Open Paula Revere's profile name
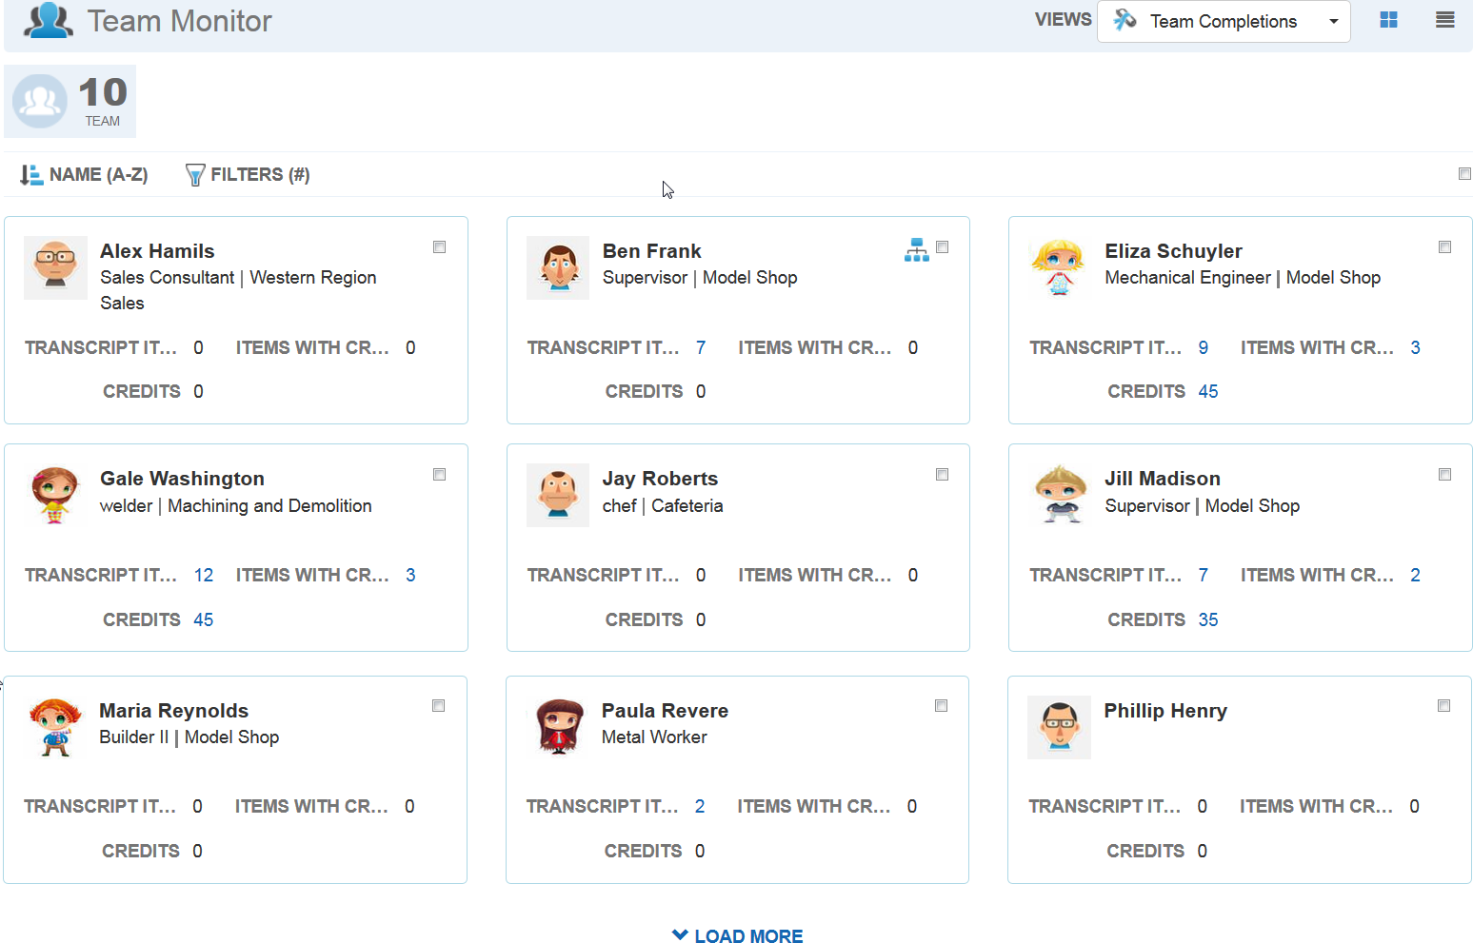This screenshot has height=943, width=1473. click(x=665, y=711)
